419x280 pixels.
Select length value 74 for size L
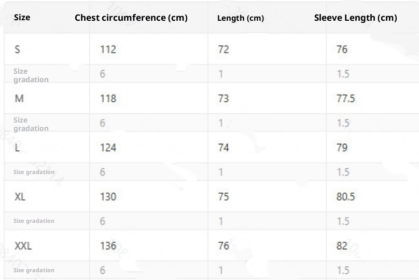224,148
